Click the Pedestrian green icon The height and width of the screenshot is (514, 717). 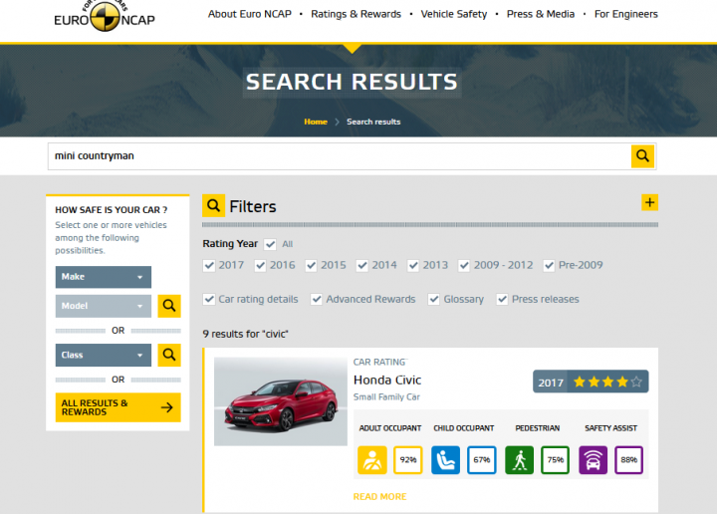pos(519,460)
